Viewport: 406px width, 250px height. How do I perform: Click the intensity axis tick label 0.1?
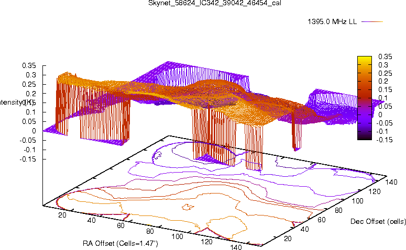(x=31, y=112)
